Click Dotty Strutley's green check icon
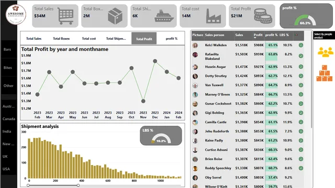335x188 pixels. click(301, 76)
